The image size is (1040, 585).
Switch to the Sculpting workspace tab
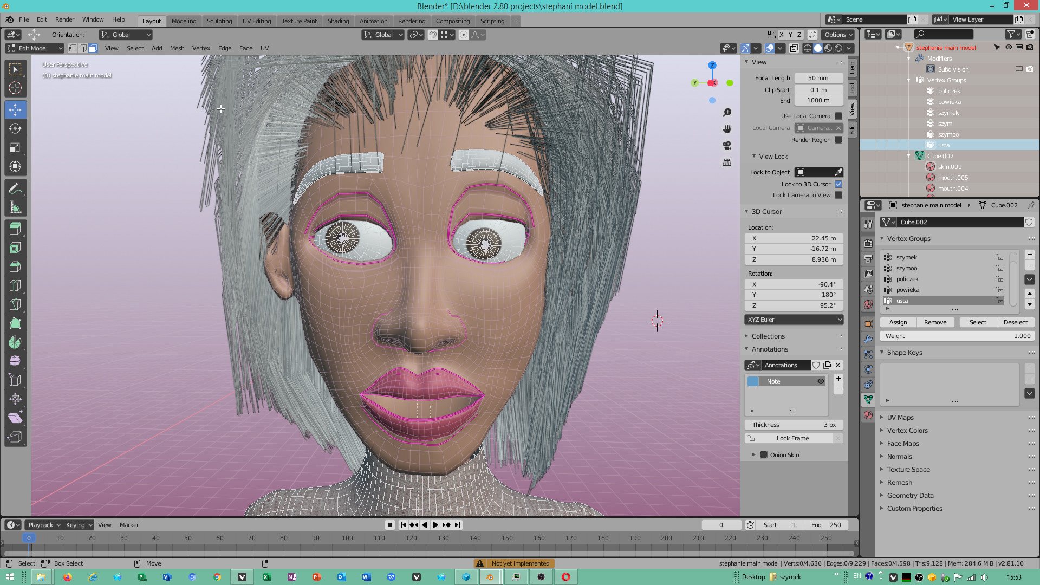coord(219,21)
